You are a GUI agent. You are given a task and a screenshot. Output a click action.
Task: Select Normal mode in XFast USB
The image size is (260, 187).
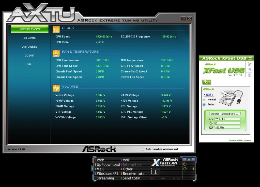click(204, 100)
